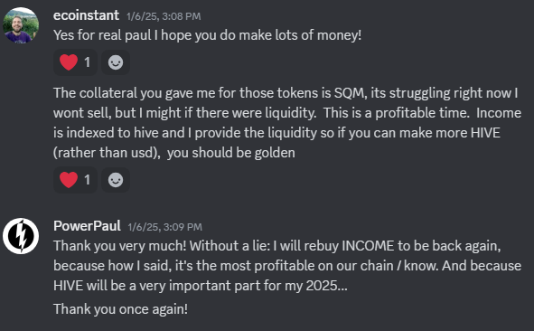
Task: Click the reaction count beside the second heart
Action: pos(87,180)
